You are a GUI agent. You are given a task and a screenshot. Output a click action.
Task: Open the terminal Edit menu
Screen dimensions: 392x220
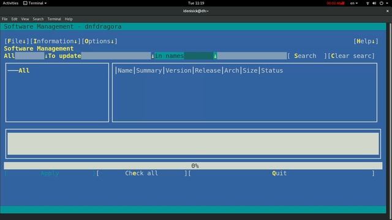14,19
